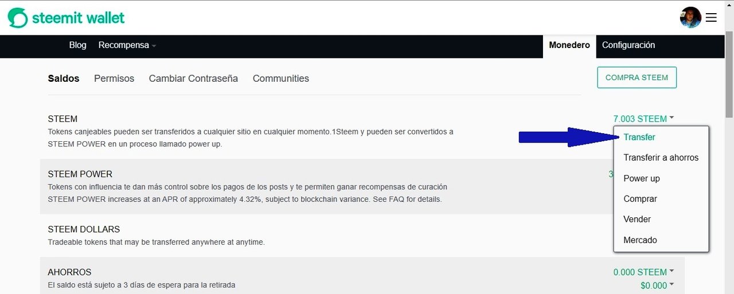This screenshot has width=734, height=294.
Task: Go to the Blog link
Action: [77, 45]
